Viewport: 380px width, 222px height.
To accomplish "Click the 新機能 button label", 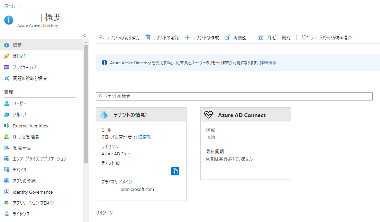I will point(239,38).
